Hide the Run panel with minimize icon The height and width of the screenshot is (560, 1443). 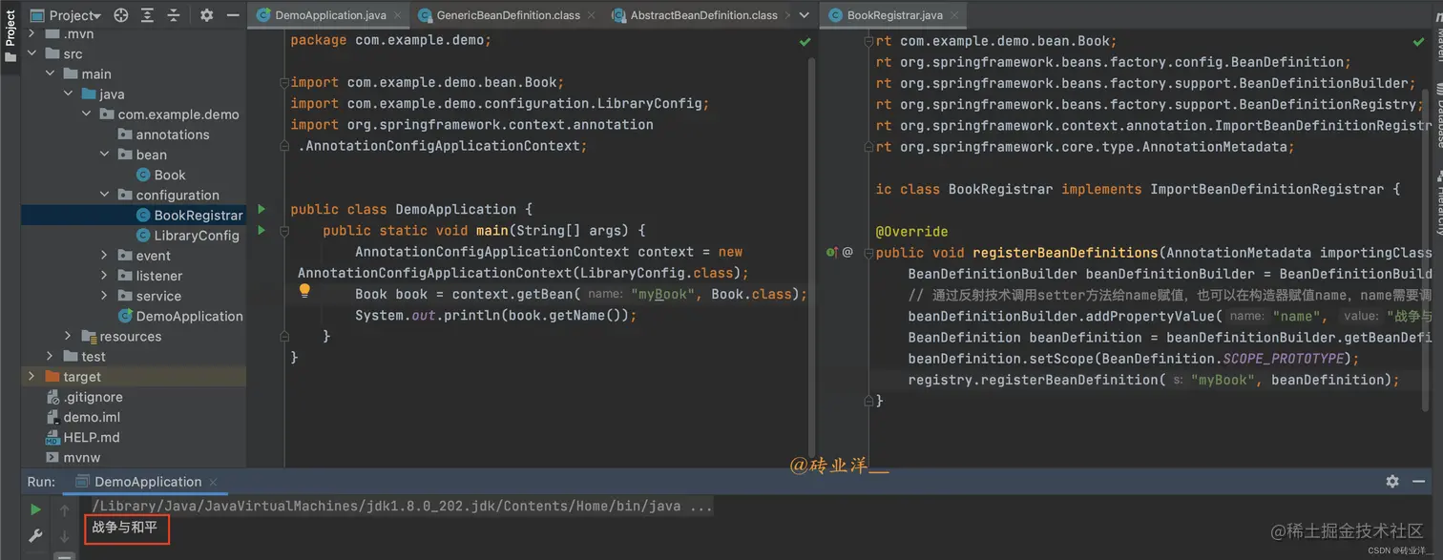coord(1421,482)
